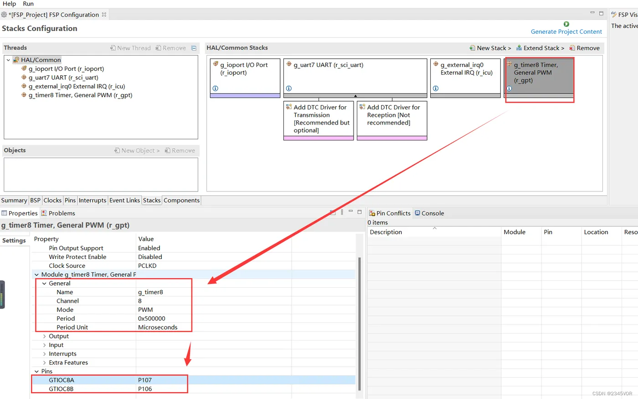This screenshot has width=638, height=399.
Task: Expand the Interrupts property group
Action: [44, 354]
